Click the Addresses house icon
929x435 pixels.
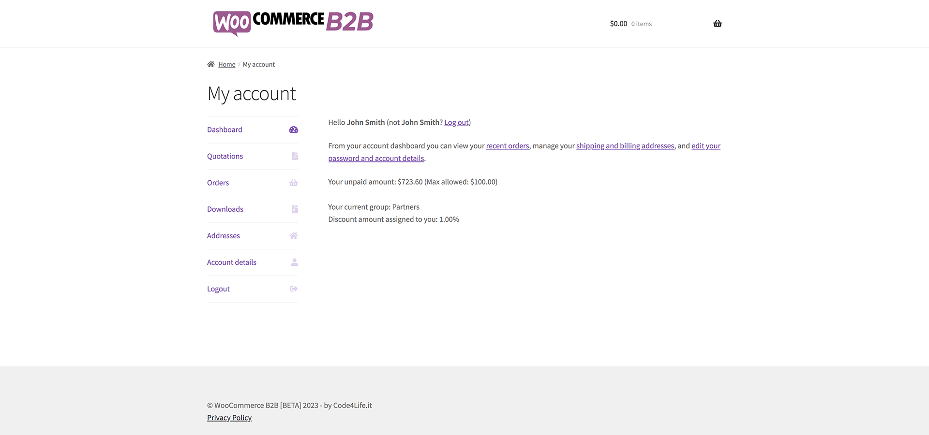tap(294, 236)
